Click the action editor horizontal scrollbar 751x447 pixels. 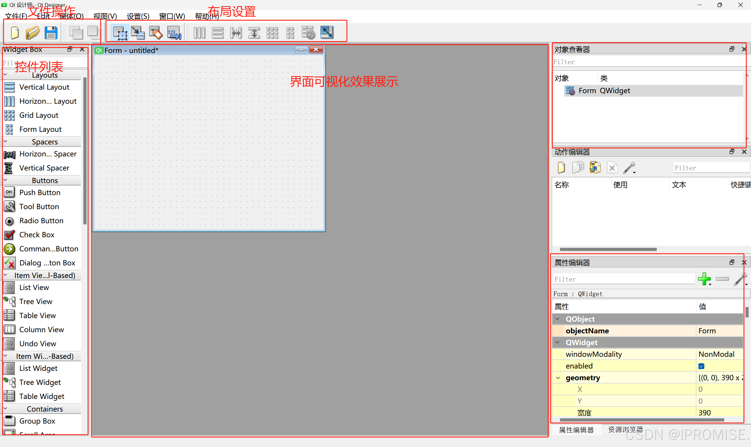[608, 249]
